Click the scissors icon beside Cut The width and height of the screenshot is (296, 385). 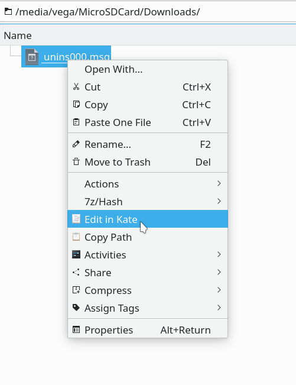pos(76,87)
